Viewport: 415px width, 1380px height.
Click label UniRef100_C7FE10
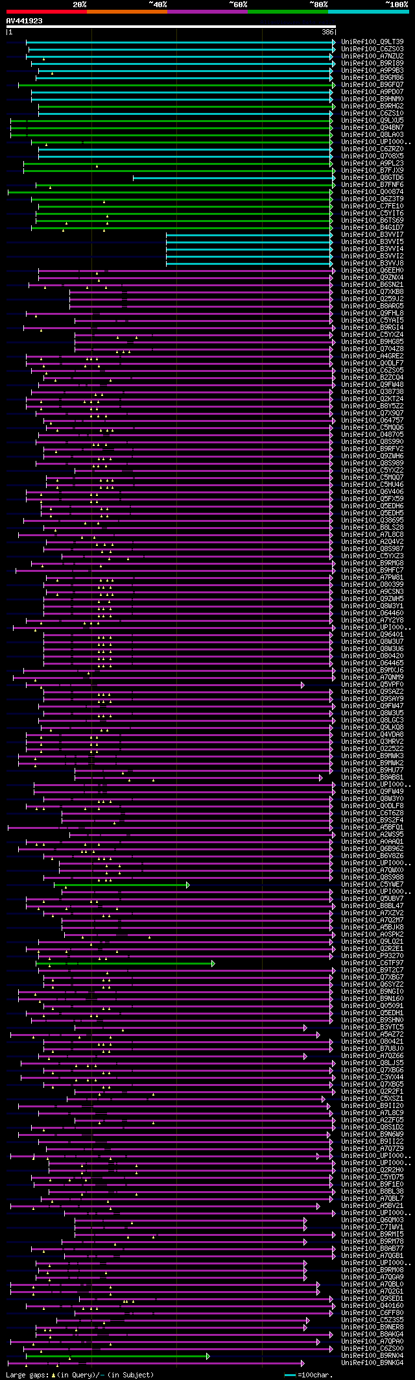tap(372, 206)
